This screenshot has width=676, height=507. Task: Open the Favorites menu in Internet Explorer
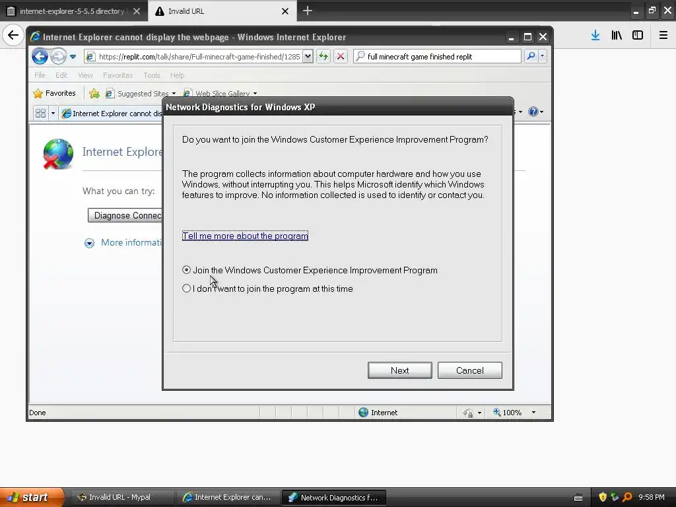118,75
